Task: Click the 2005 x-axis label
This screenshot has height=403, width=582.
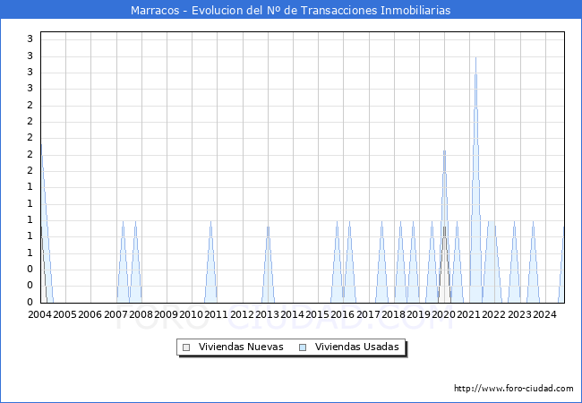Action: point(65,314)
